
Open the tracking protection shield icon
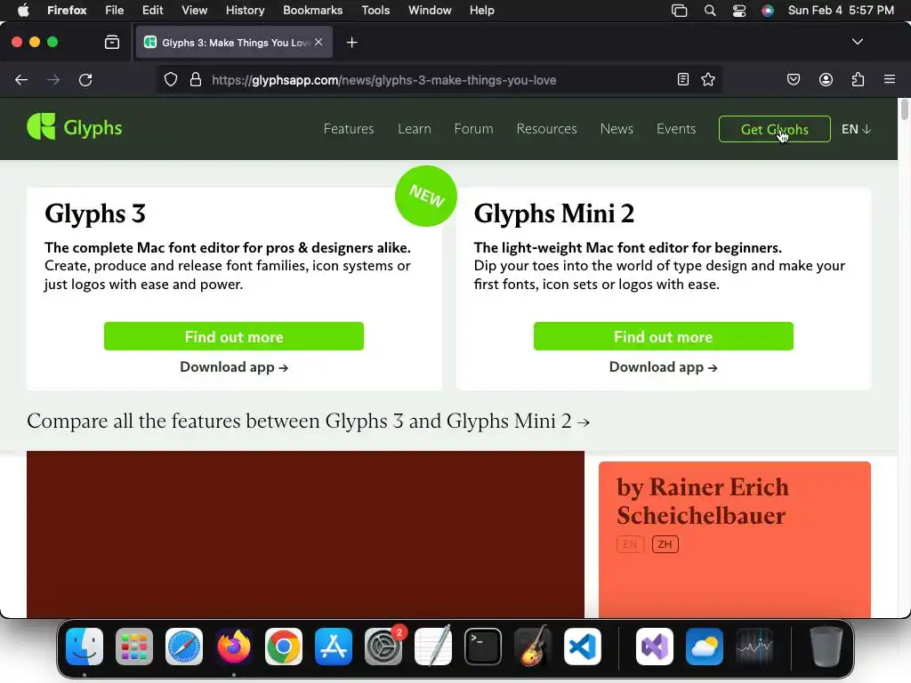coord(170,79)
